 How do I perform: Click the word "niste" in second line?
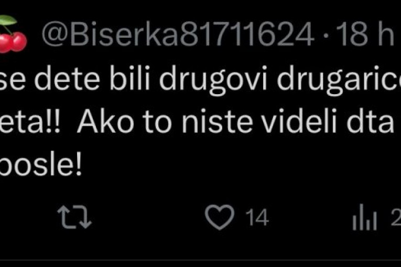pyautogui.click(x=217, y=121)
